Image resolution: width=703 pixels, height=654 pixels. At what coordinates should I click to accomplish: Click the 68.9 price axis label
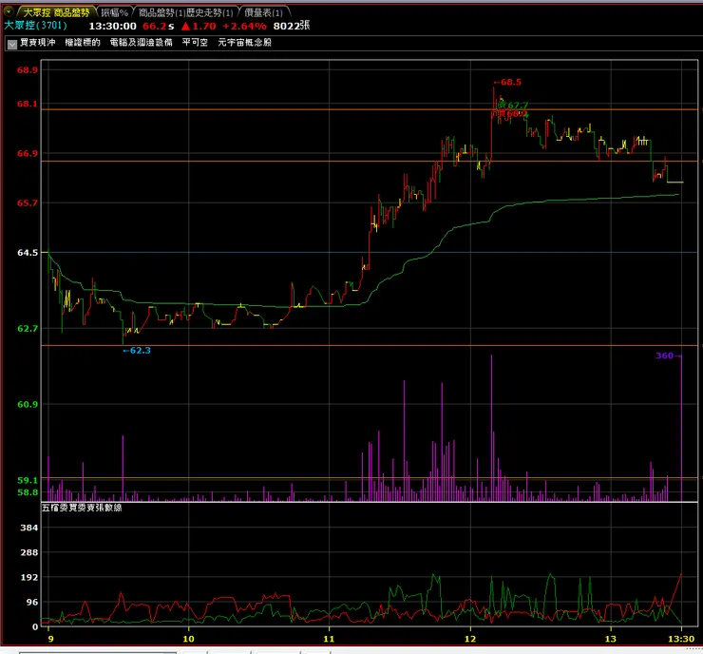[28, 70]
